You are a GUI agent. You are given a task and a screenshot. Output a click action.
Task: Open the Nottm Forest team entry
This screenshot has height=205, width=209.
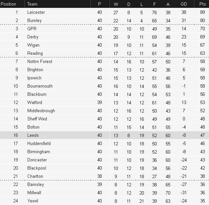pyautogui.click(x=40, y=62)
